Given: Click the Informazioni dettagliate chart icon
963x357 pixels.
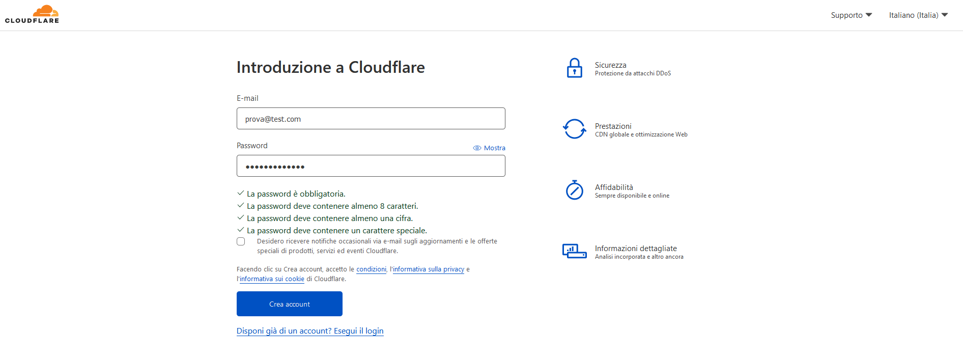Looking at the screenshot, I should click(574, 251).
